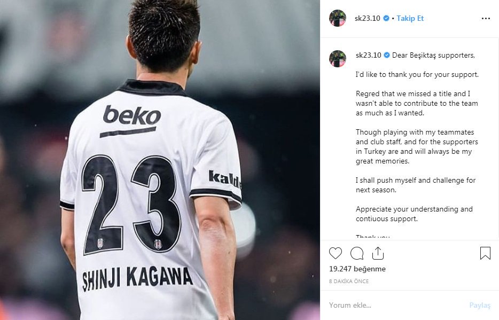Click verified badge in the caption line
The image size is (499, 320).
pyautogui.click(x=387, y=56)
